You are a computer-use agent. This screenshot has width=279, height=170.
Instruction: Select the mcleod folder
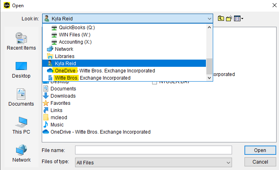coord(55,117)
